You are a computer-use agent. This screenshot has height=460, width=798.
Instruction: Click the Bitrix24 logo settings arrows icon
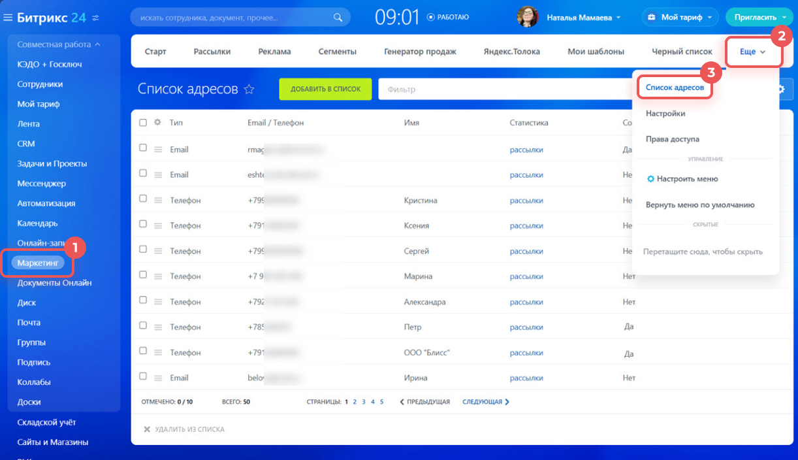click(96, 18)
